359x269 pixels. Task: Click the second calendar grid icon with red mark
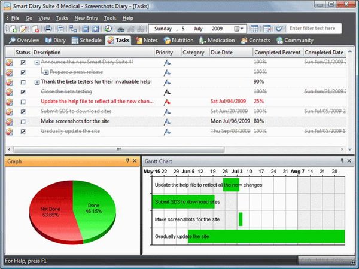click(x=267, y=29)
